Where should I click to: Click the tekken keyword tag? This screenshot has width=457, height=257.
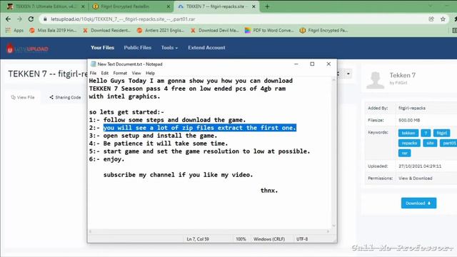tap(408, 133)
